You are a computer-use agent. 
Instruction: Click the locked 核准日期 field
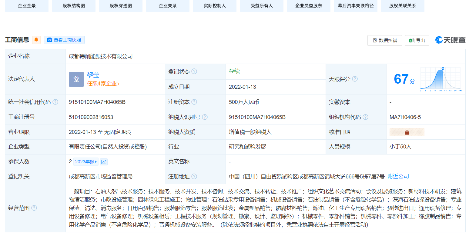(x=407, y=132)
